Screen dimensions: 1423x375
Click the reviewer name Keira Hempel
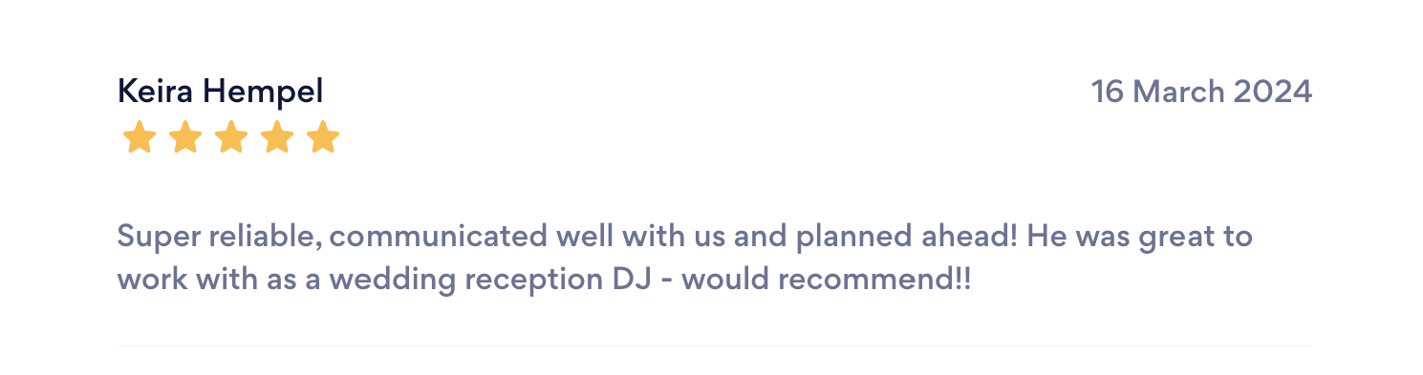pyautogui.click(x=220, y=93)
